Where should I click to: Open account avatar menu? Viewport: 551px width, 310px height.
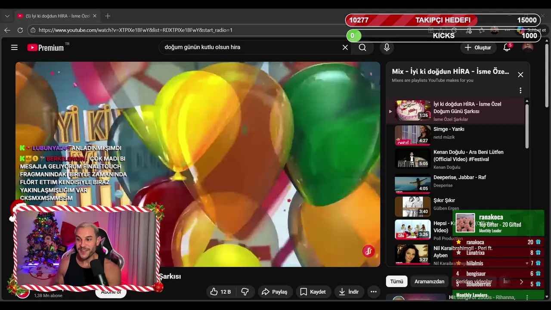[x=527, y=47]
